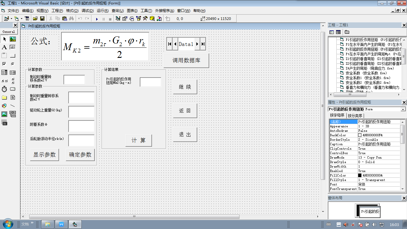Click the 显示参数 button
This screenshot has height=229, width=407.
(44, 155)
